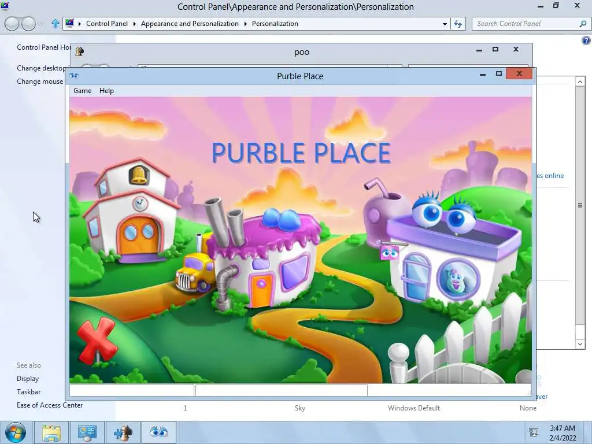Screen dimensions: 592x444
Task: Click the search magnifier icon
Action: pos(583,23)
